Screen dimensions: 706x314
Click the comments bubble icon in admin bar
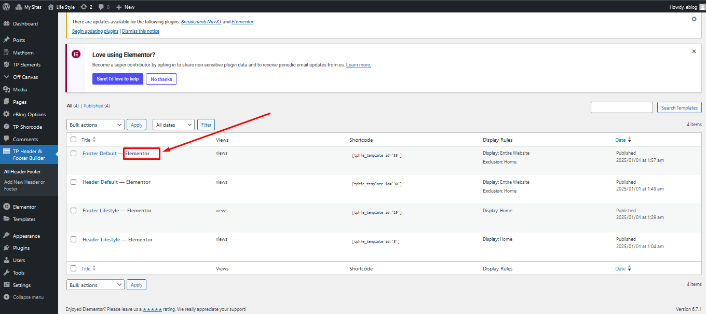(101, 7)
